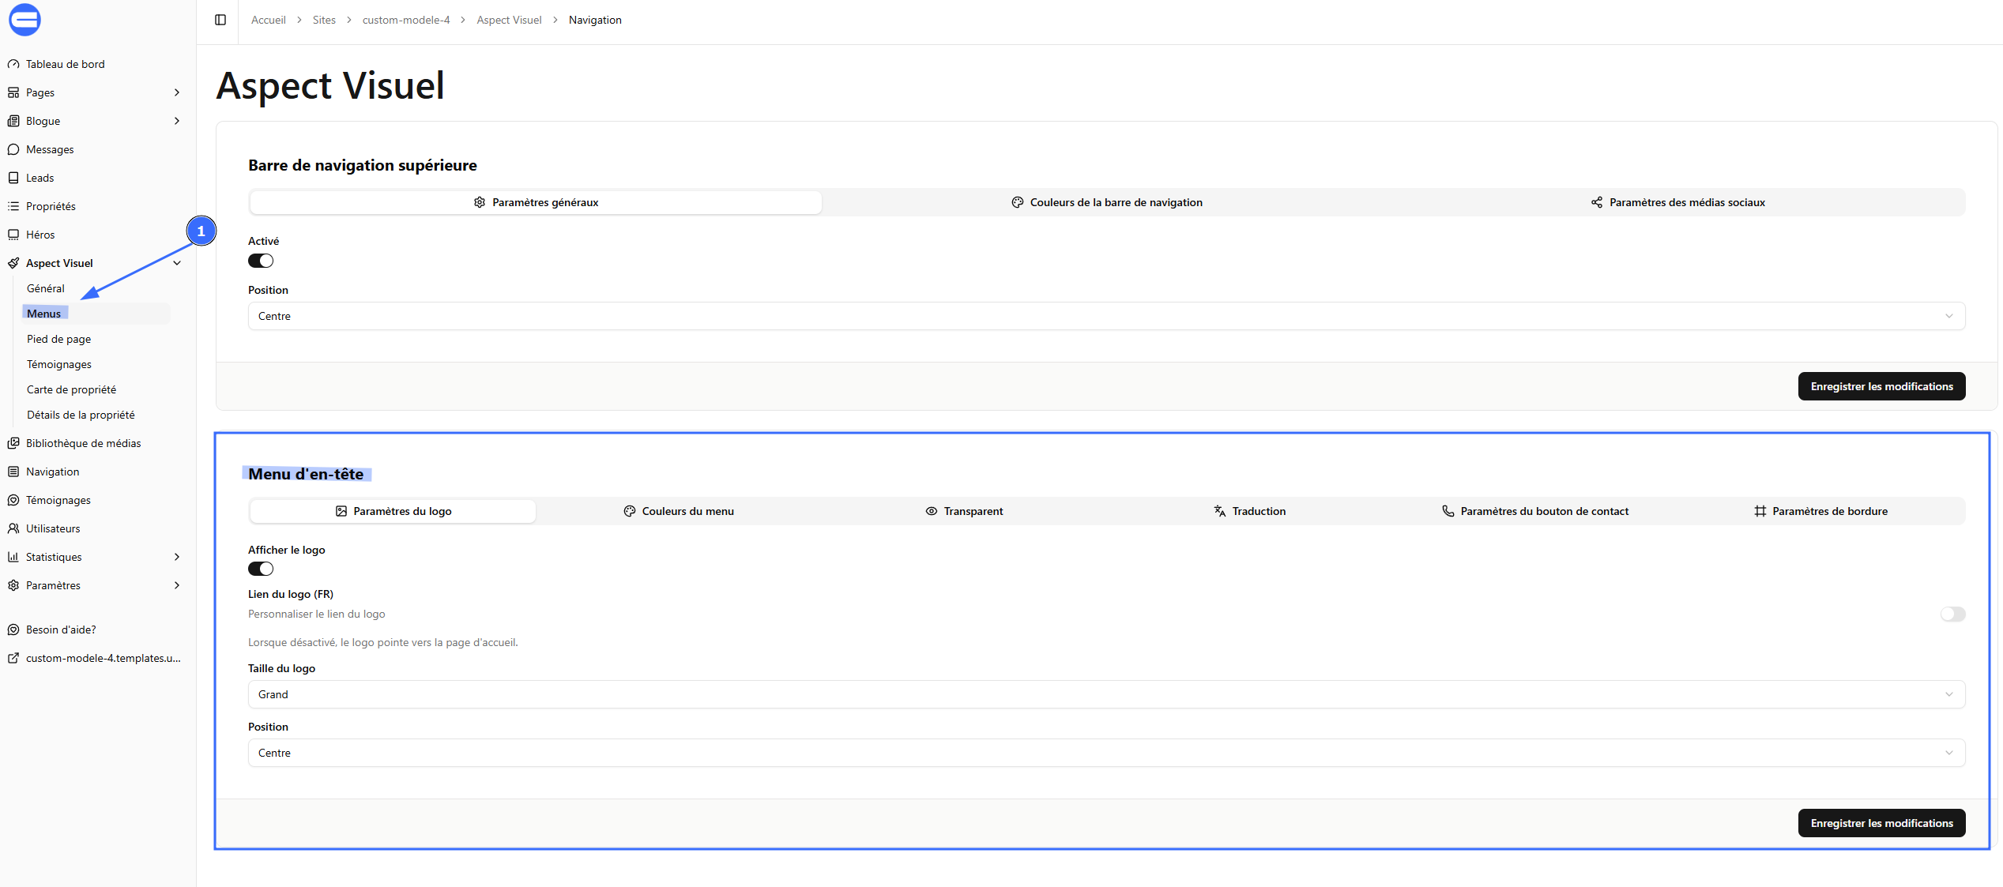Viewport: 2003px width, 887px height.
Task: Save changes in Menu d'en-tête section
Action: 1881,823
